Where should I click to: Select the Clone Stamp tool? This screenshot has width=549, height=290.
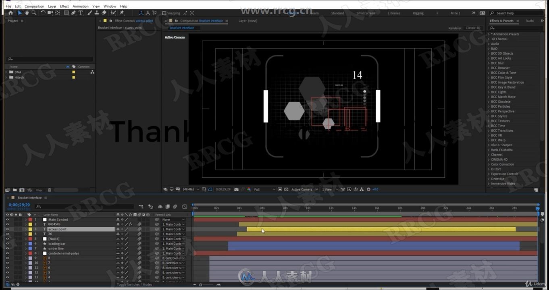(x=97, y=13)
